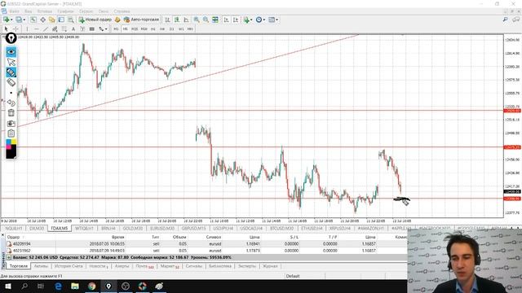Image resolution: width=522 pixels, height=293 pixels.
Task: Toggle the Auto-trading button (Авто-торговля)
Action: (x=141, y=20)
